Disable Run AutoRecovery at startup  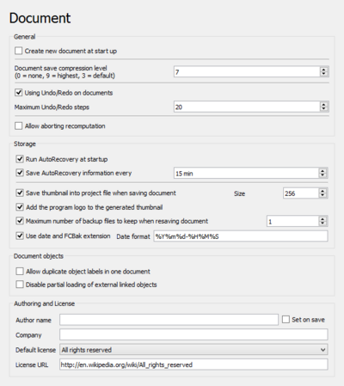click(20, 159)
